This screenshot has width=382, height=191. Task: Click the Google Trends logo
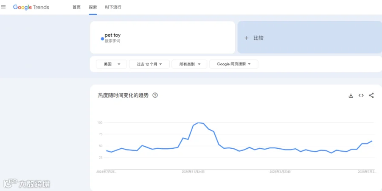[x=31, y=7]
